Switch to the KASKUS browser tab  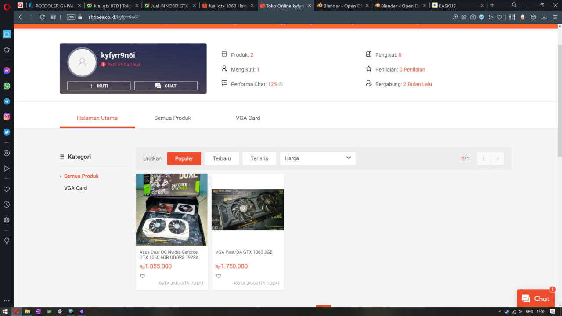[x=458, y=6]
